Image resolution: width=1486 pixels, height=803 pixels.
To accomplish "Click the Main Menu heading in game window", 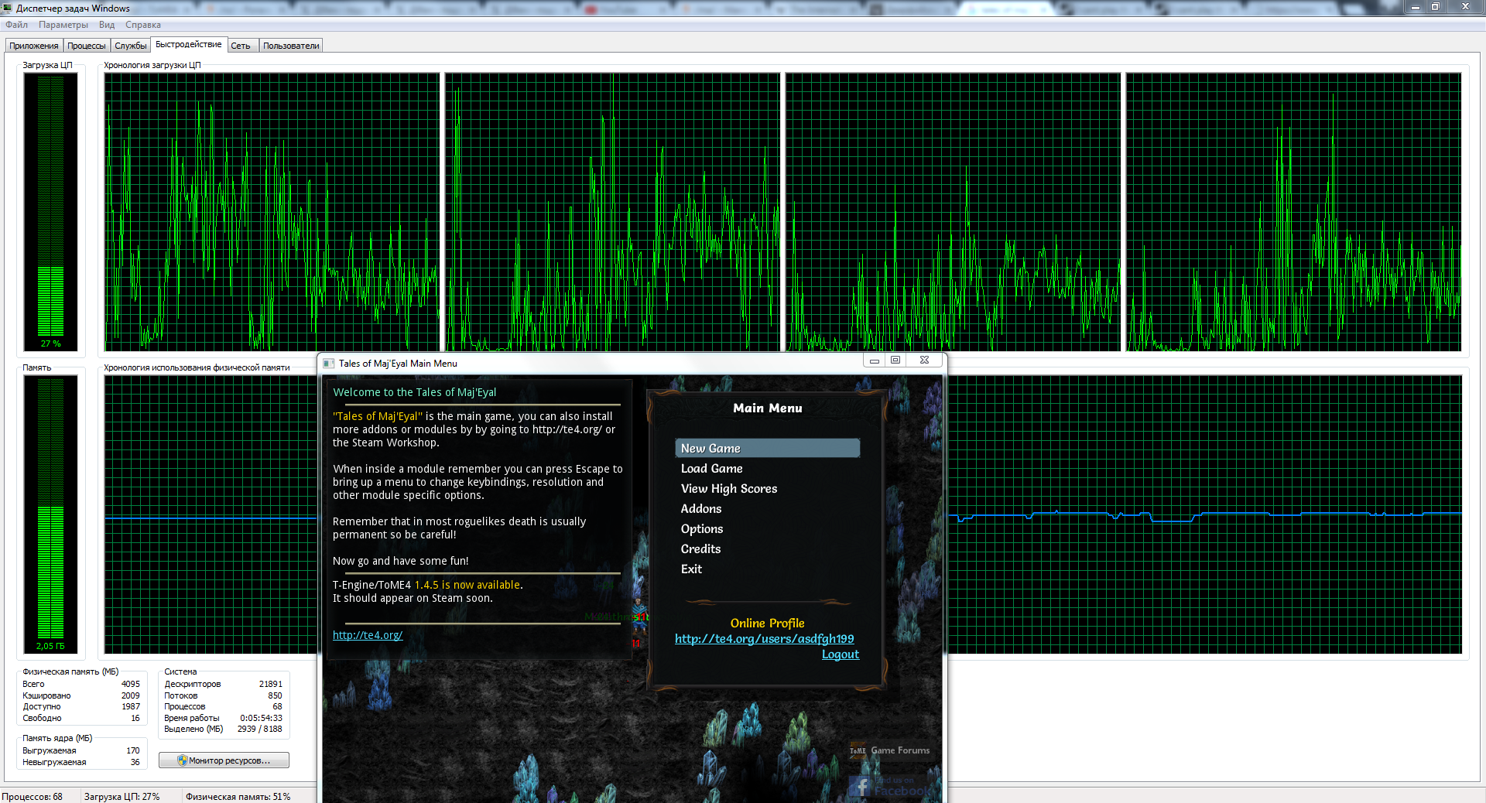I will pyautogui.click(x=768, y=408).
